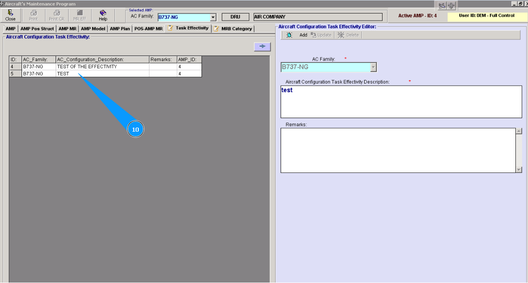Open Help using the book icon
Viewport: 528px width, 283px height.
pos(103,13)
